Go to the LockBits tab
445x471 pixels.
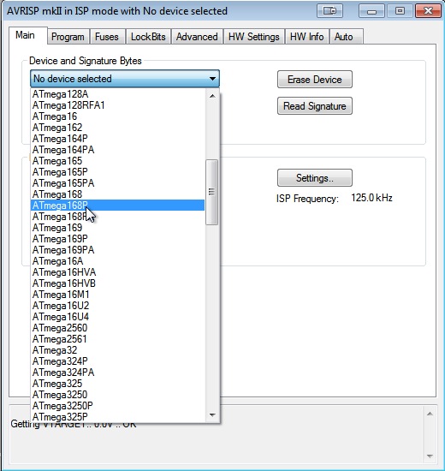click(148, 37)
